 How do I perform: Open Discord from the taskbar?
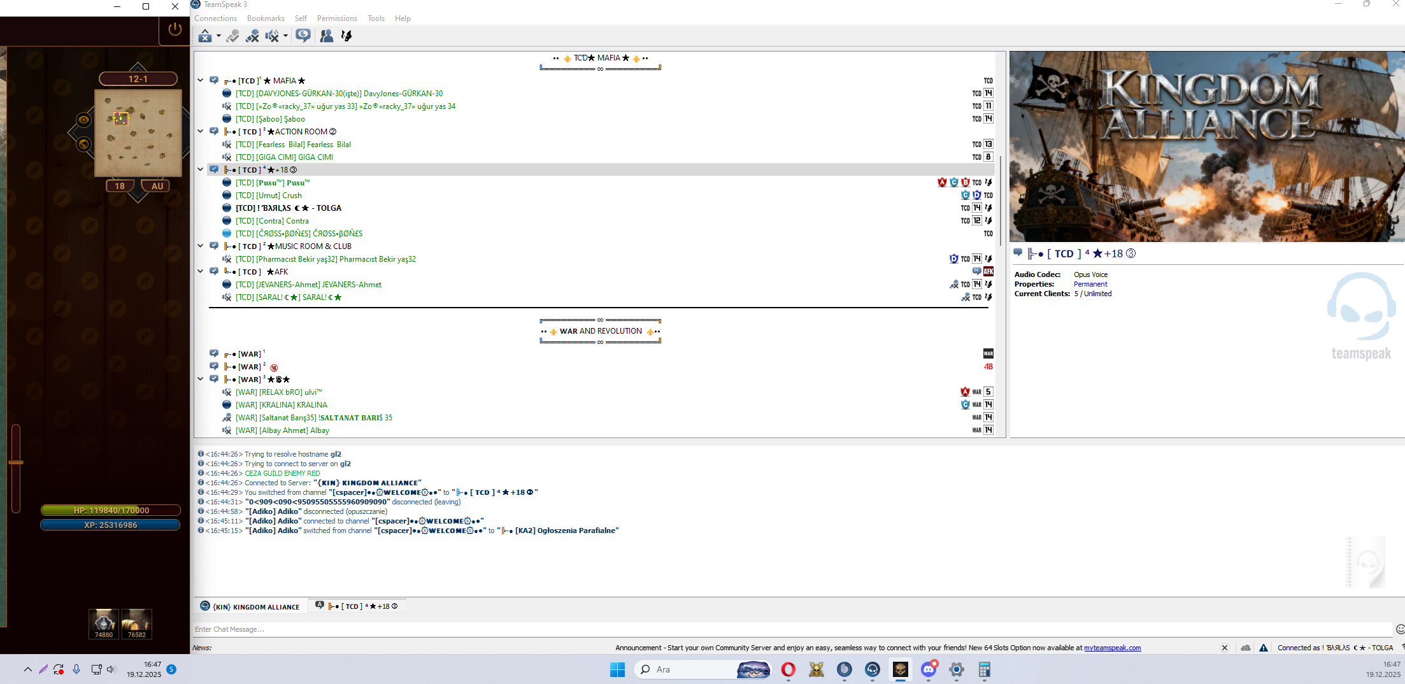pos(929,669)
